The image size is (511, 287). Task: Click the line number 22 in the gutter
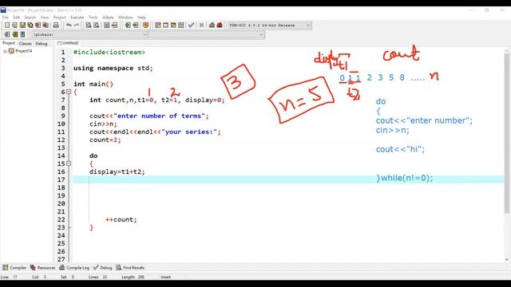[61, 220]
